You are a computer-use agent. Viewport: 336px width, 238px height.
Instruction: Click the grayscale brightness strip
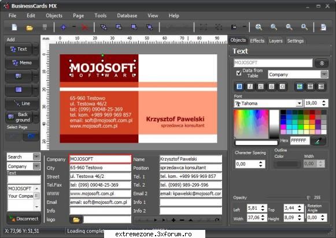(274, 124)
